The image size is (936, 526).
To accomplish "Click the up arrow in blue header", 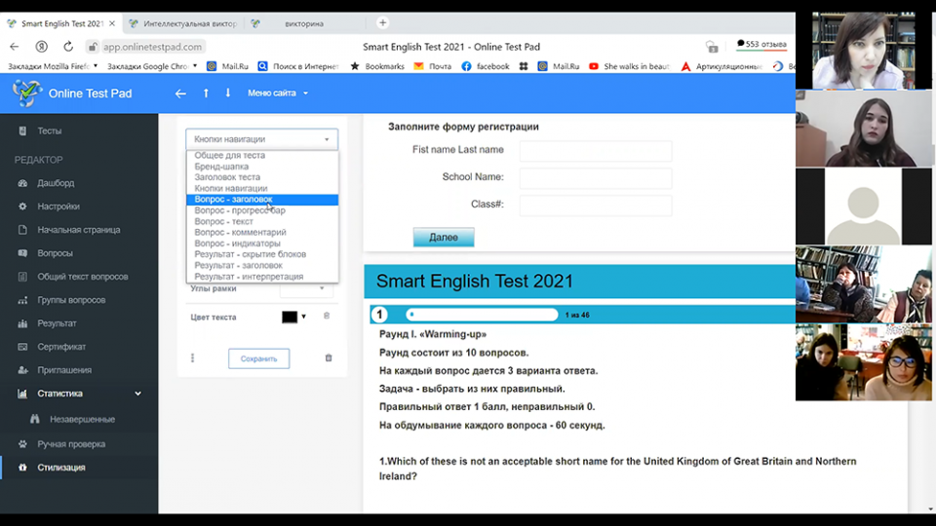I will point(206,94).
